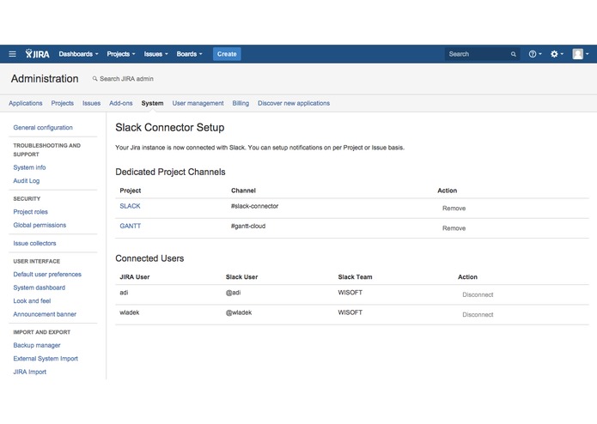Screen dimensions: 597x424
Task: Open the hamburger application menu
Action: click(12, 54)
